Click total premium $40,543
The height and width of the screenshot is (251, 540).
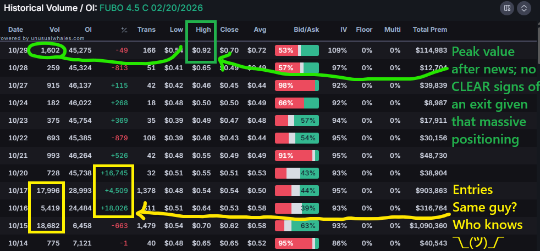tap(433, 243)
